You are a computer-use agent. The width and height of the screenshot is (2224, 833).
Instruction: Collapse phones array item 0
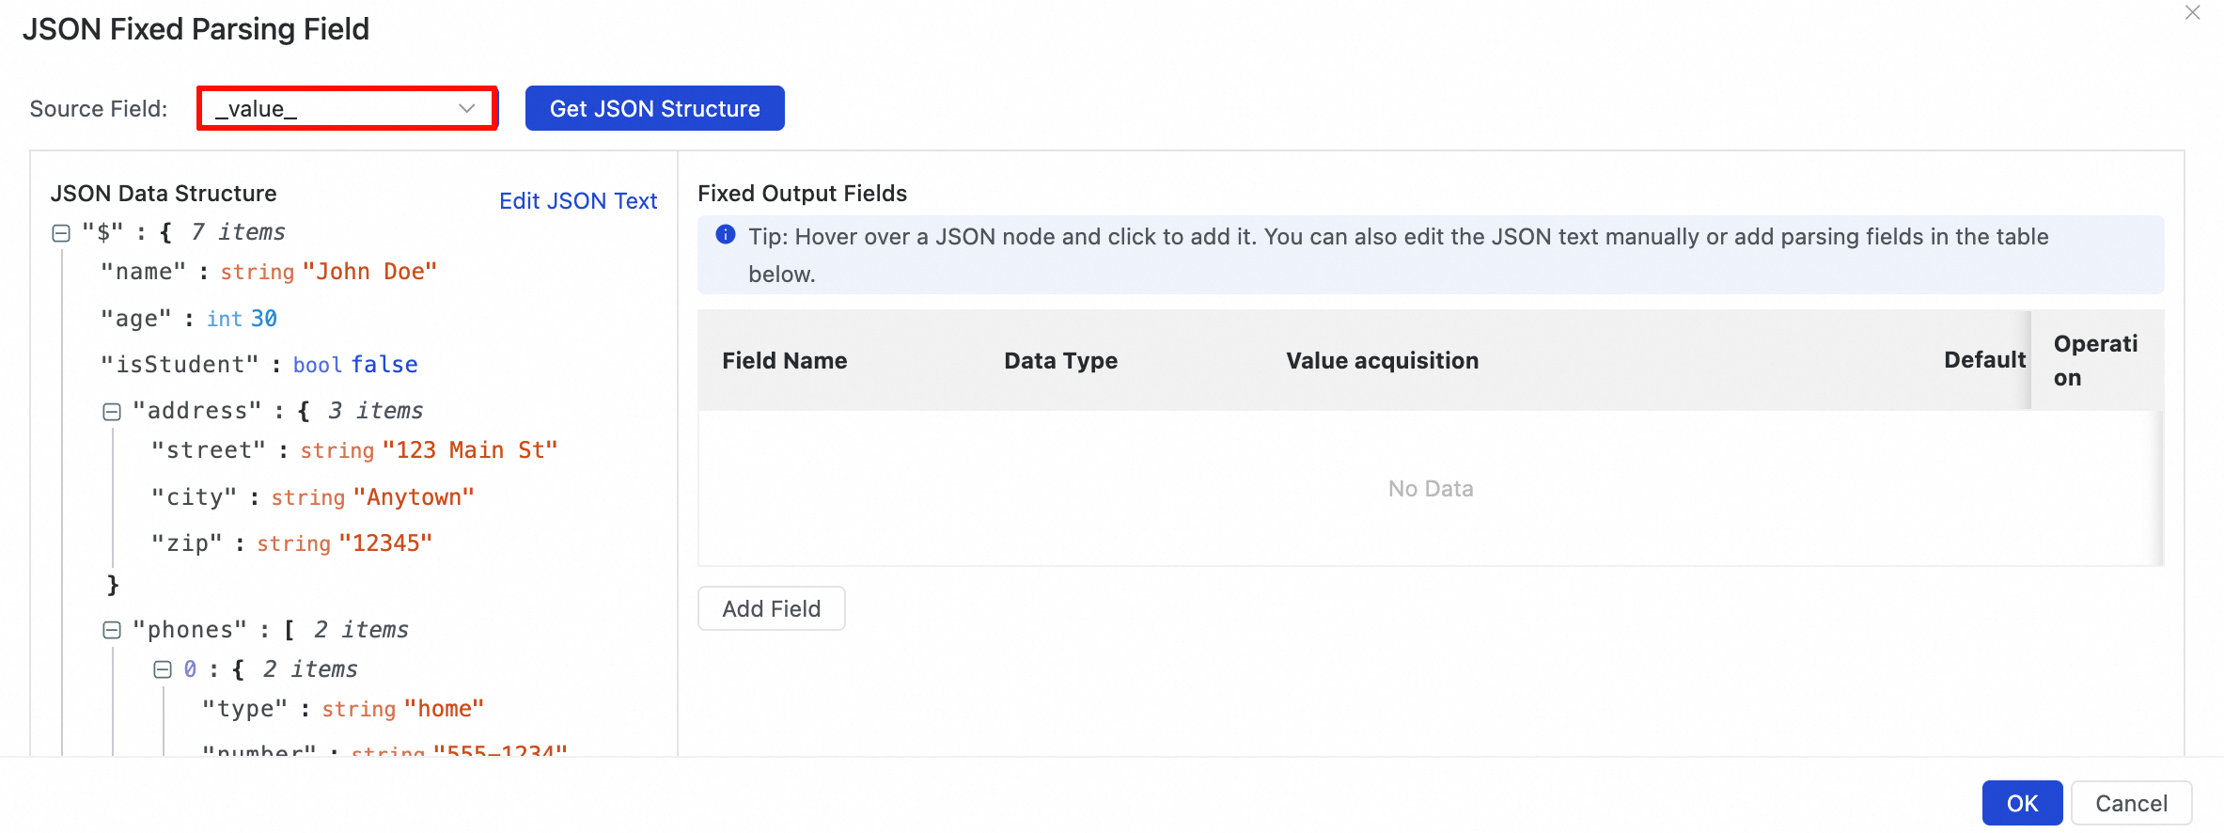[x=163, y=670]
